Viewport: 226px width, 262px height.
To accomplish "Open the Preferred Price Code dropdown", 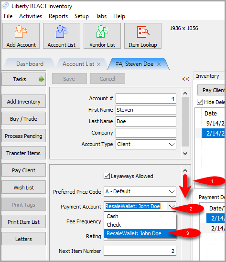I will click(172, 192).
